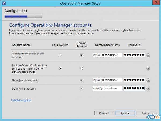Viewport: 161px width, 121px height.
Task: Click password field for Data Reader account
Action: point(134,80)
